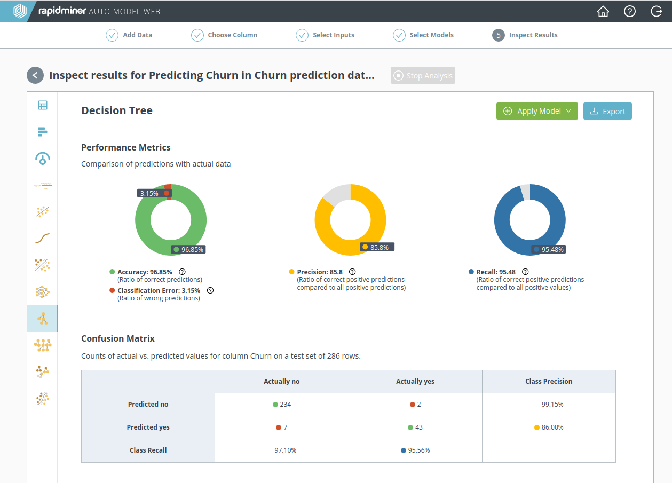Click the Export button
The image size is (672, 483).
pos(607,111)
